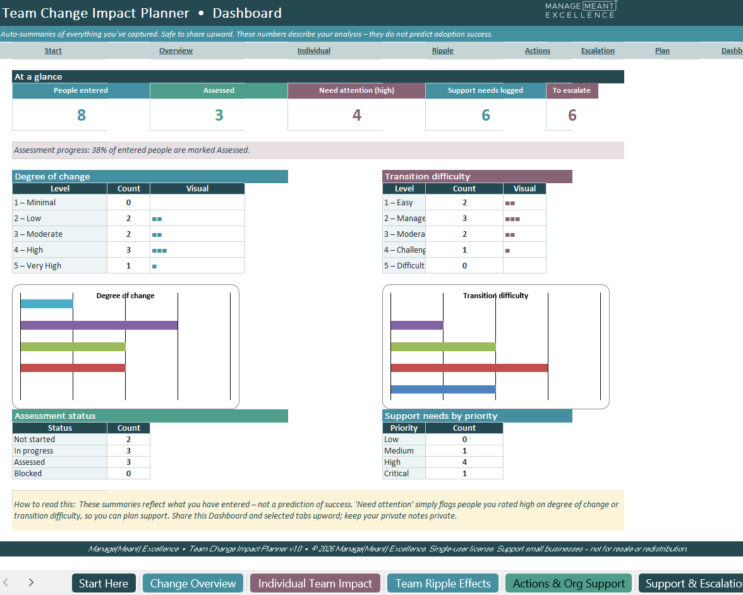Open the Start navigation link
Screen dimensions: 743x595
(53, 51)
